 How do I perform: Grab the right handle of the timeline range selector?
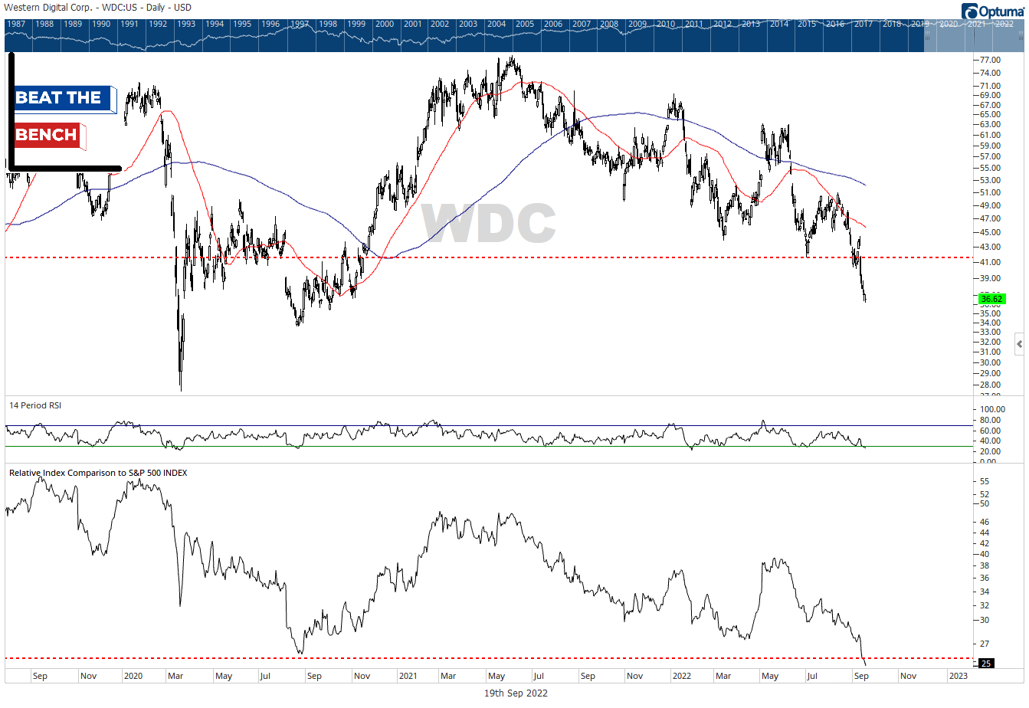(1021, 35)
